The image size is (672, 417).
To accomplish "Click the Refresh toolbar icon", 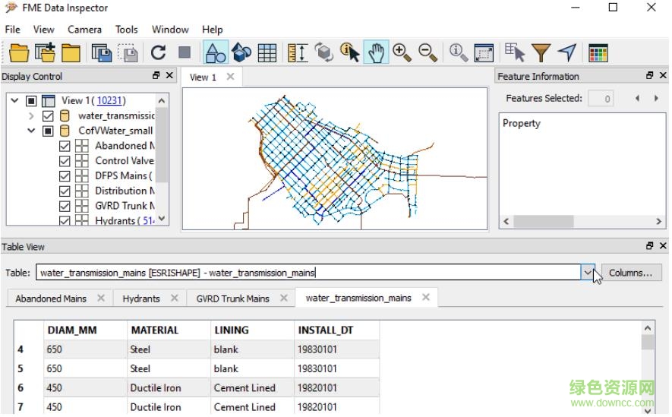I will (158, 52).
